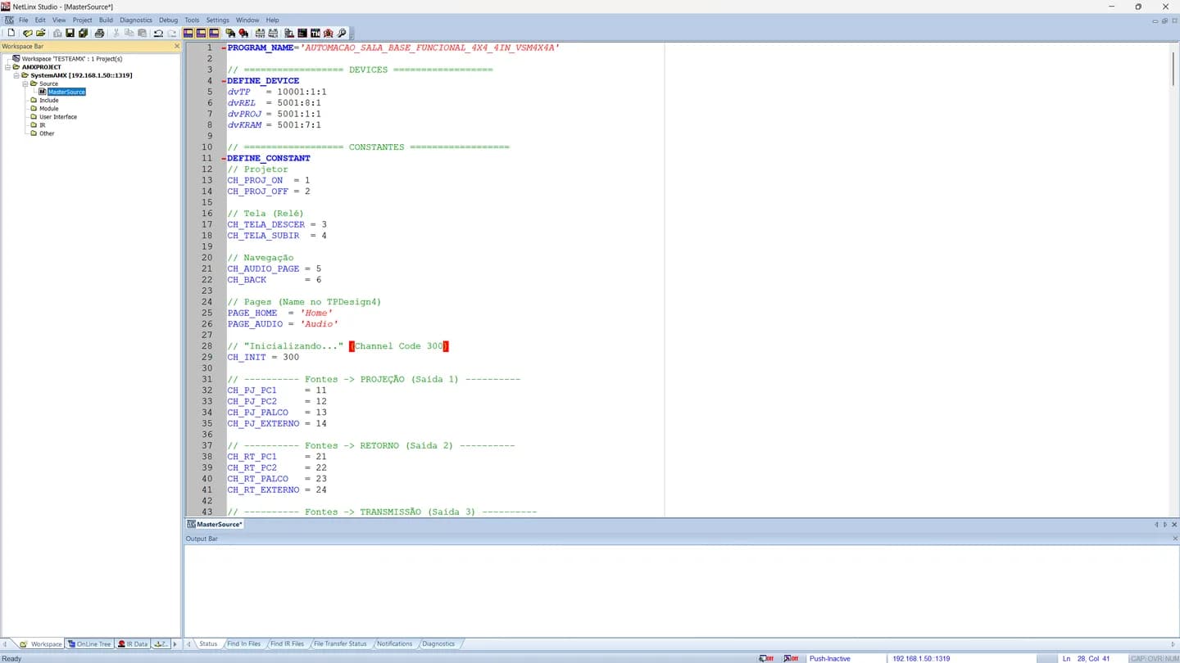This screenshot has height=663, width=1180.
Task: Click the NetLinx Studio app icon in title bar
Action: (6, 6)
